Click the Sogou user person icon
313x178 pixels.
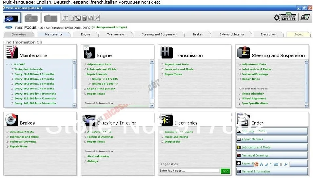281,164
